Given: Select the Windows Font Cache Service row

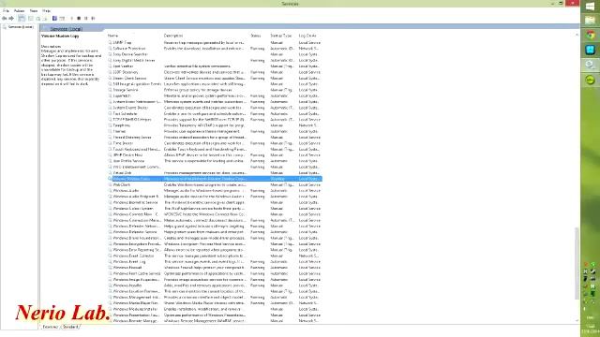Looking at the screenshot, I should pos(215,273).
